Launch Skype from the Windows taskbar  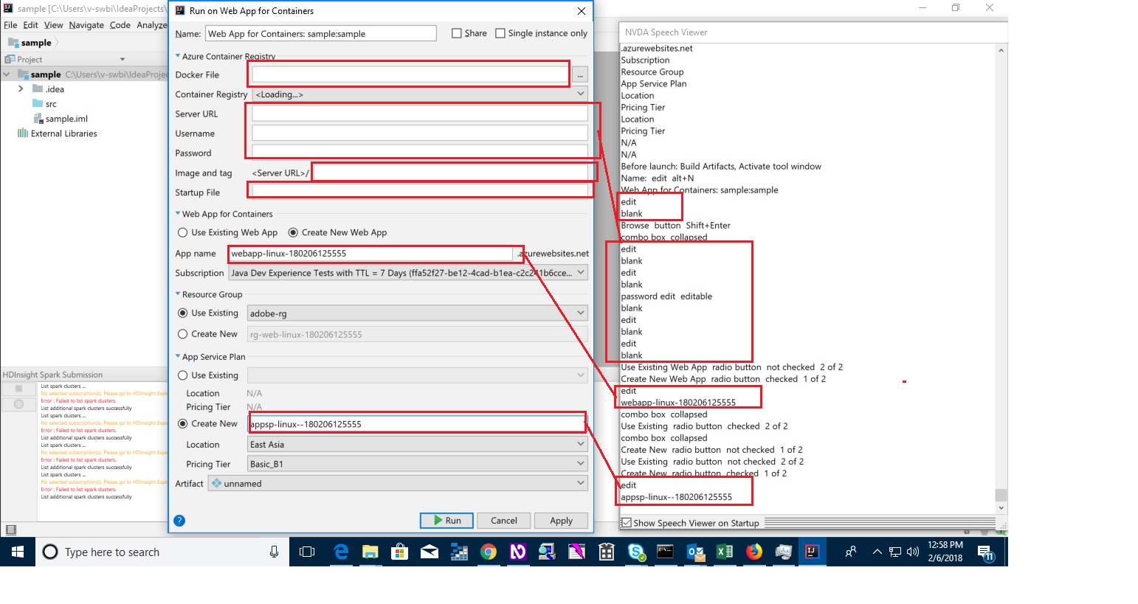click(635, 552)
